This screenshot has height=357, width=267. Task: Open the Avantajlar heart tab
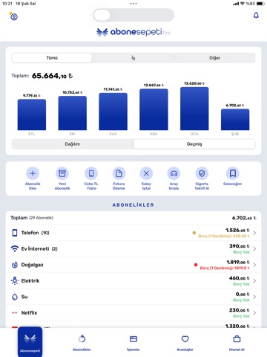[x=185, y=342]
